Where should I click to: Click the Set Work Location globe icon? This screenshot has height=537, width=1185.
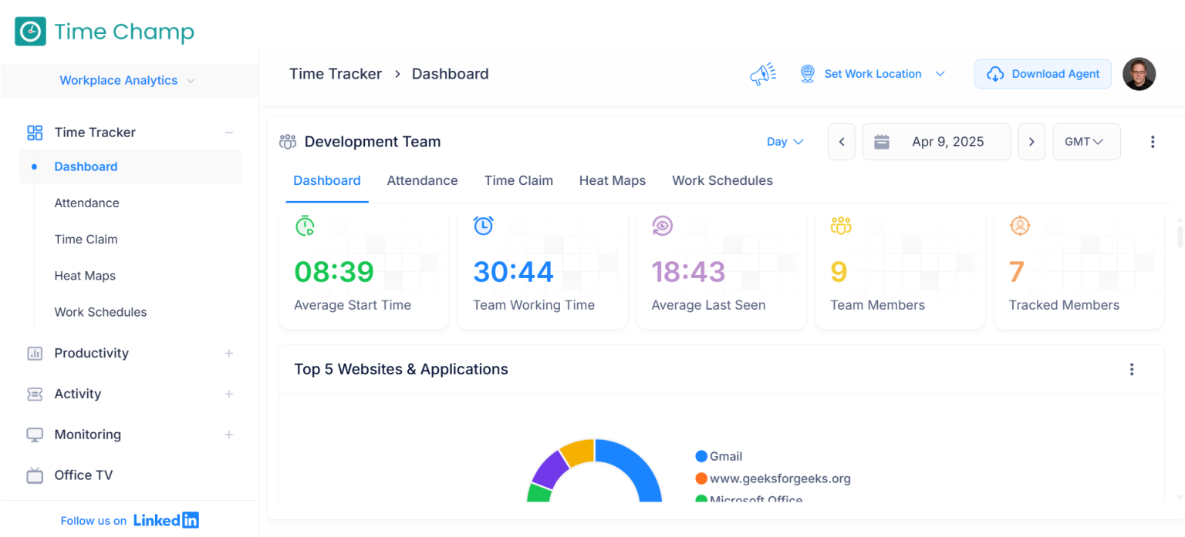coord(807,73)
